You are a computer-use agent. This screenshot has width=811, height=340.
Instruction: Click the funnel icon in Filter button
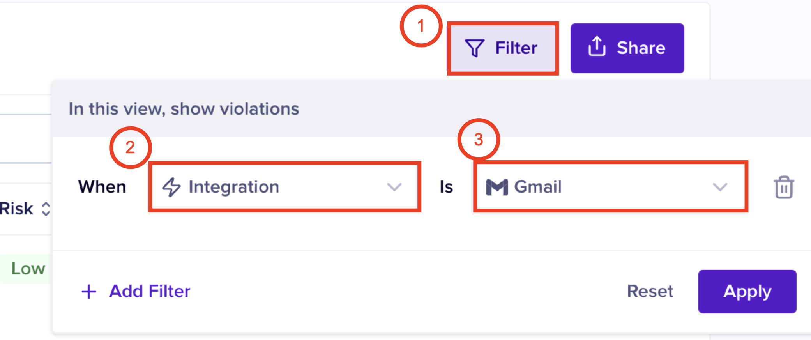click(474, 48)
